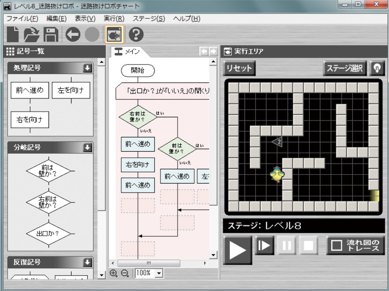Save with the floppy disk icon
The height and width of the screenshot is (291, 389).
point(51,34)
